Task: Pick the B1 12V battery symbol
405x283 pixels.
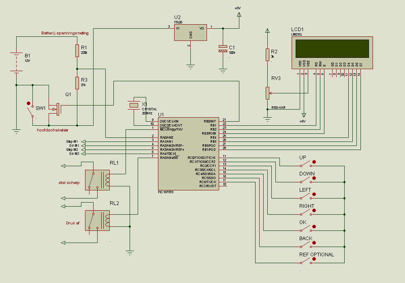Action: click(16, 62)
